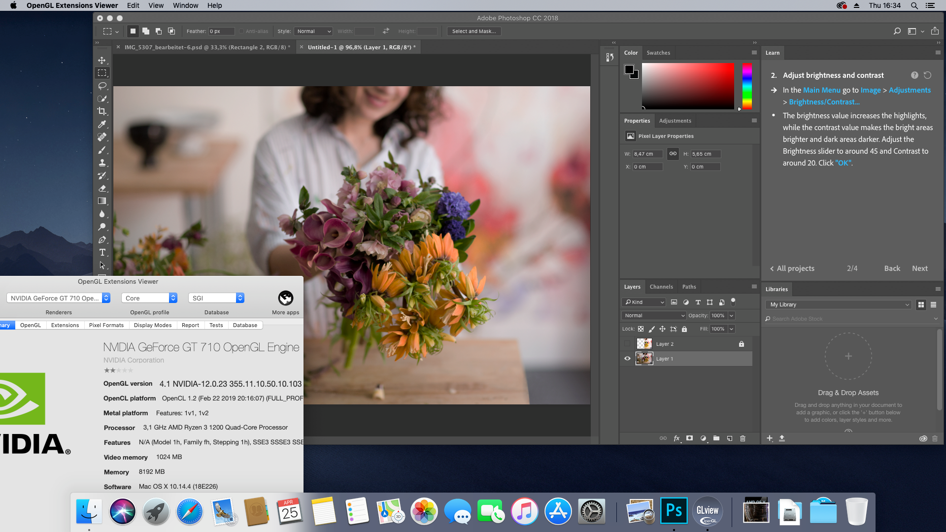Select the Horizontal Type tool
The image size is (946, 532).
point(102,252)
